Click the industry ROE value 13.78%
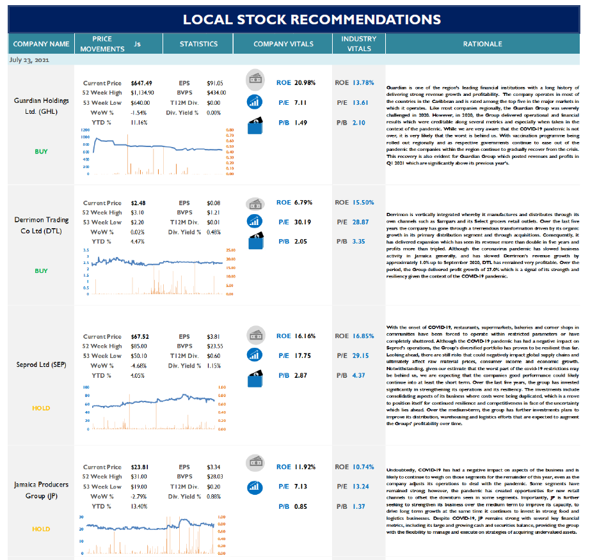Viewport: 597px width, 560px height. [x=363, y=82]
